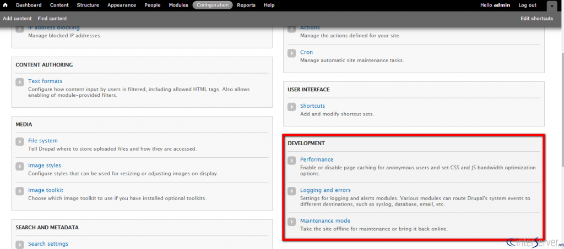The width and height of the screenshot is (564, 249).
Task: Click arrow icon beside Shortcuts
Action: (x=292, y=107)
